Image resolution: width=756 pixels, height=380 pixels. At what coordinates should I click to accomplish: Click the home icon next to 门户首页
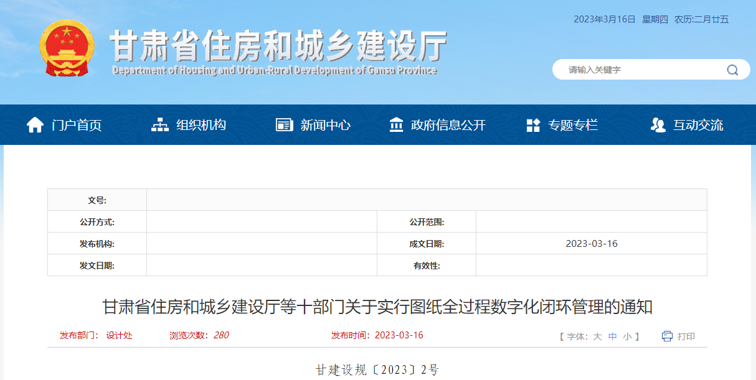(35, 124)
